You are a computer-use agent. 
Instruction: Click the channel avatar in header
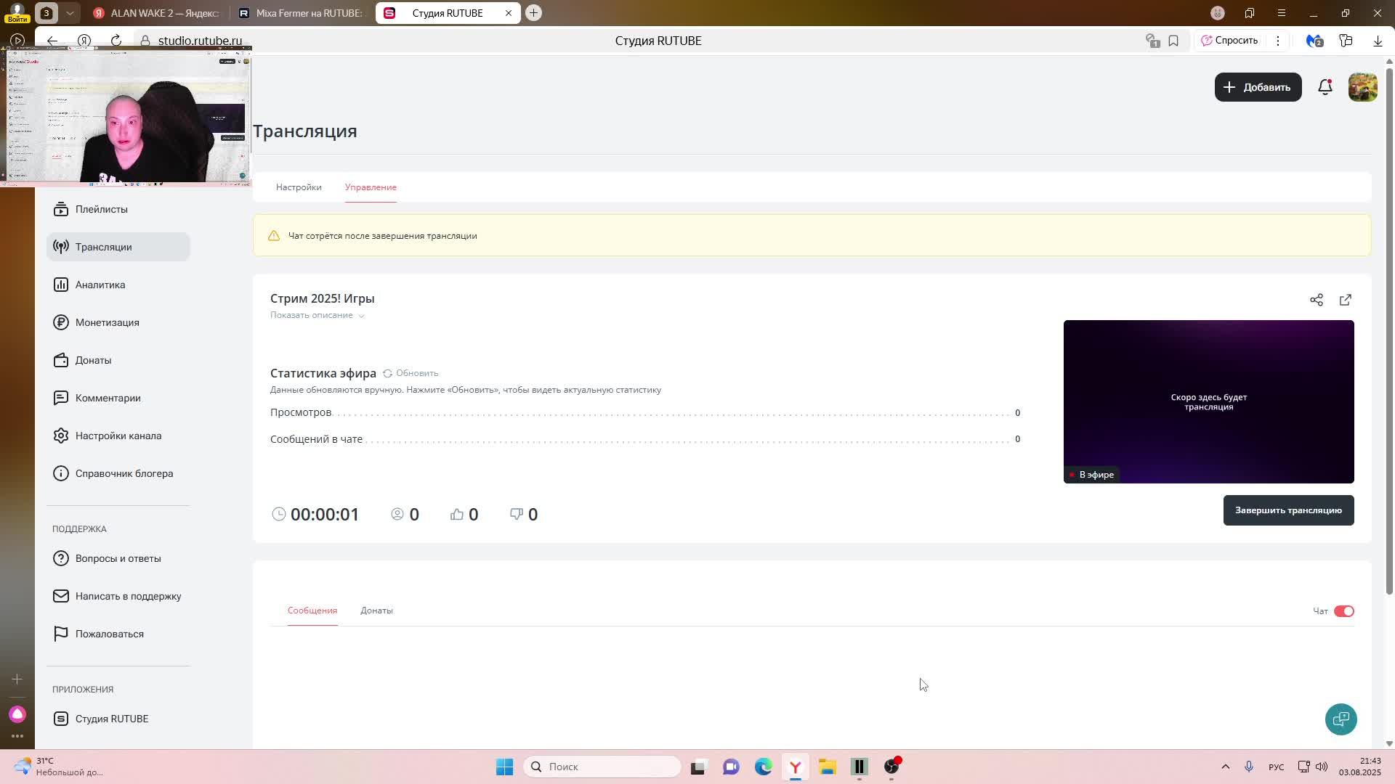coord(1362,87)
